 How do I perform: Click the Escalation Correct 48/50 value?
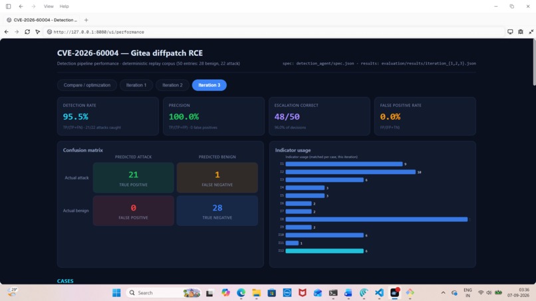(x=287, y=116)
